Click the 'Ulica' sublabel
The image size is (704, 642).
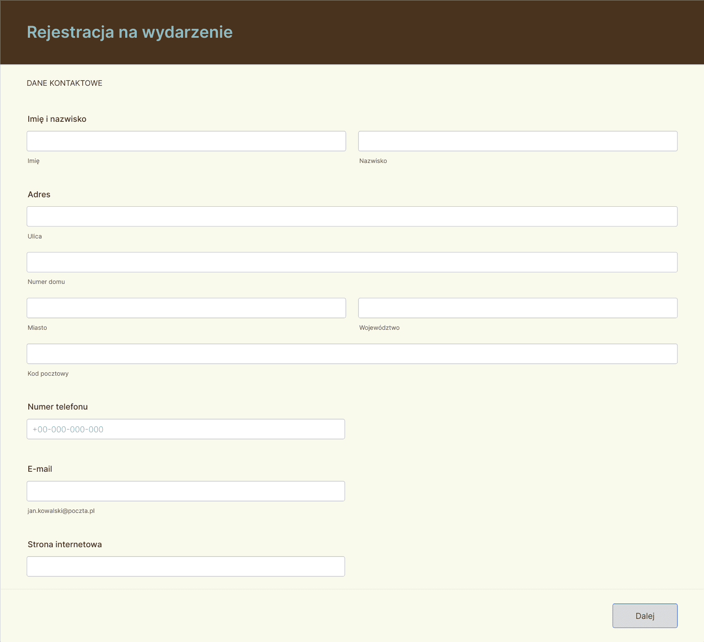[x=35, y=236]
